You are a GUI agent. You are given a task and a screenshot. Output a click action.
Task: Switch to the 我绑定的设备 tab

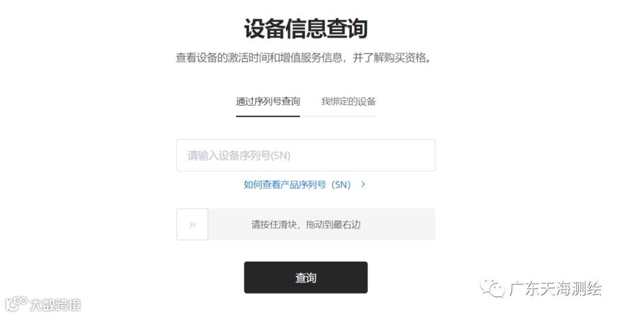tap(348, 101)
